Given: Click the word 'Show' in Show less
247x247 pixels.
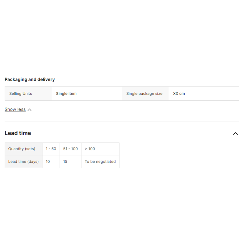Looking at the screenshot, I should point(10,109).
